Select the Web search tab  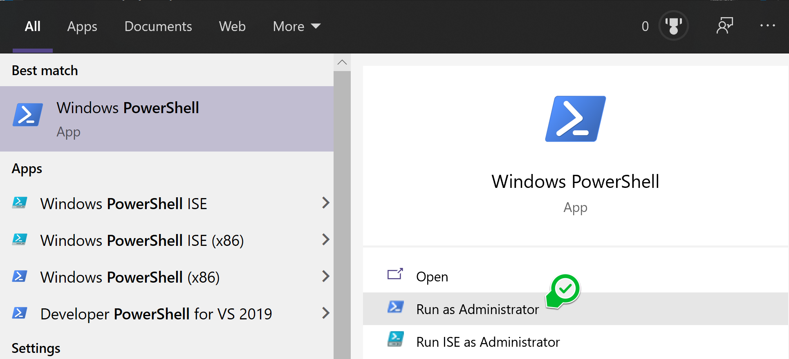click(232, 27)
